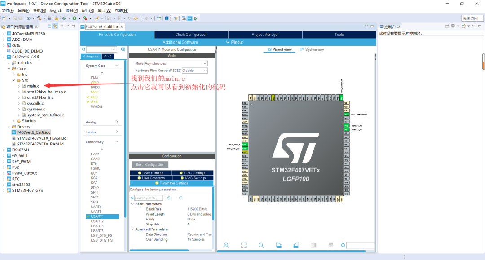Image resolution: width=485 pixels, height=260 pixels.
Task: Select the Categories view toggle
Action: (91, 56)
